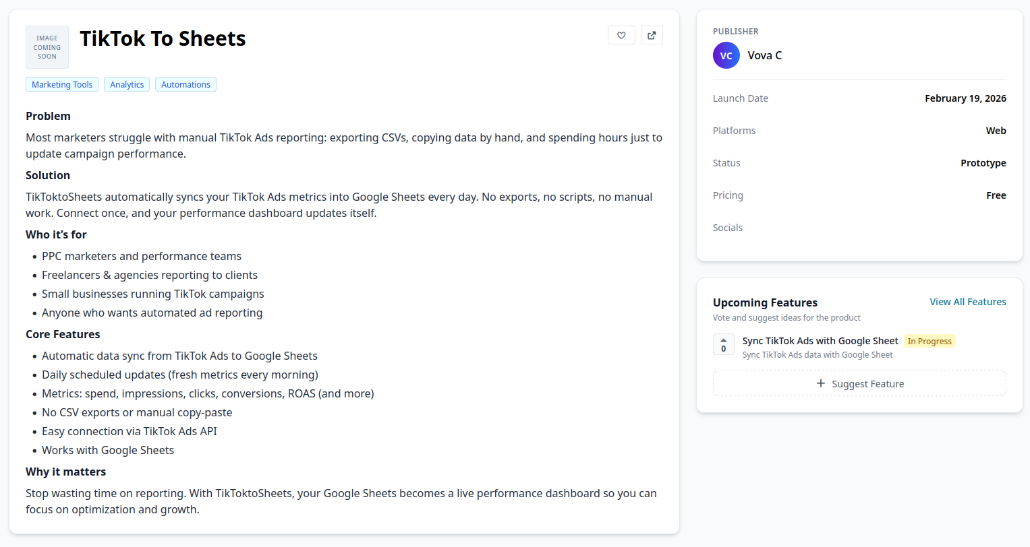The height and width of the screenshot is (547, 1030).
Task: Click the Publisher section header
Action: point(735,31)
